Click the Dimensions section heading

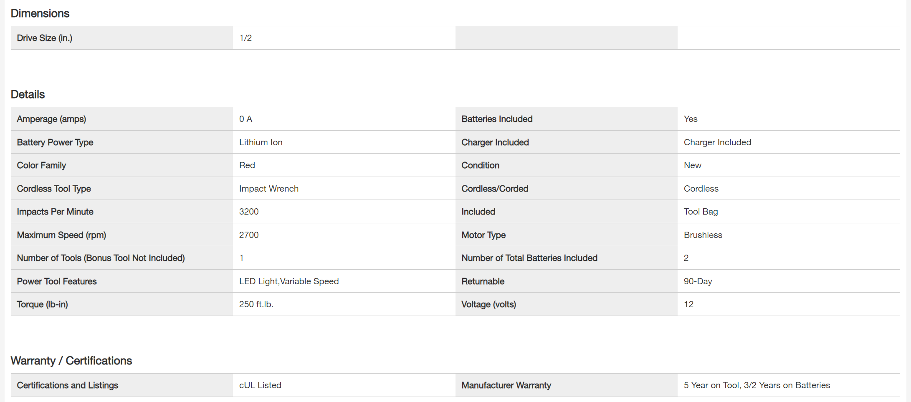coord(40,13)
